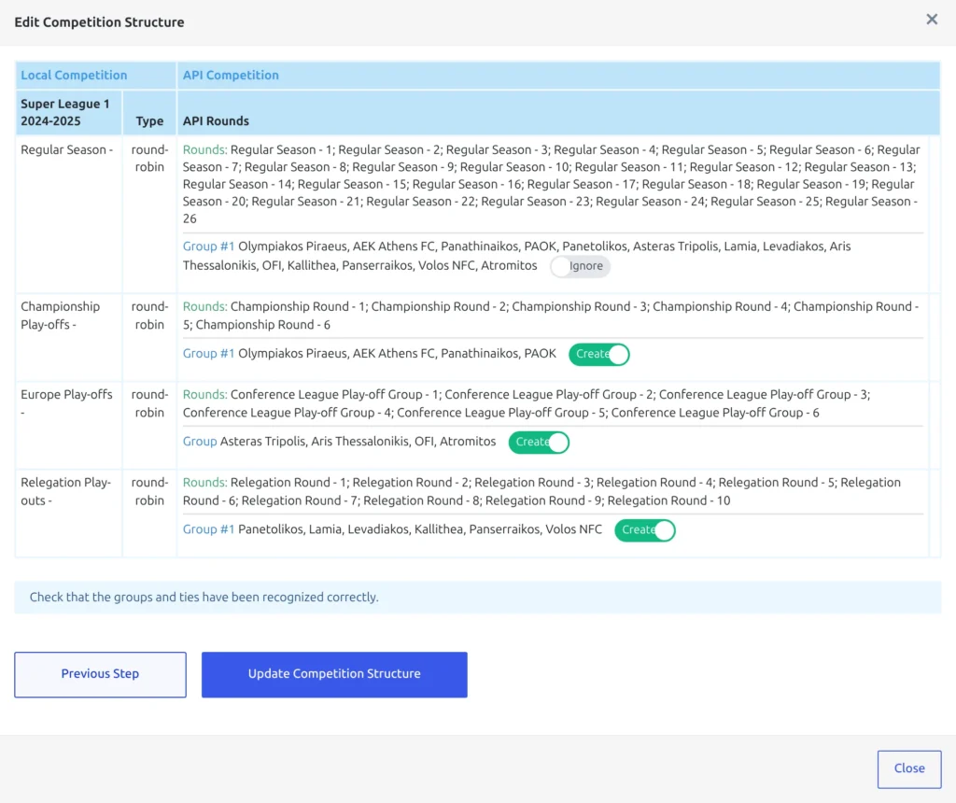This screenshot has width=956, height=803.
Task: Click Group #1 label listing Olympiakos through Atromitos
Action: 208,247
